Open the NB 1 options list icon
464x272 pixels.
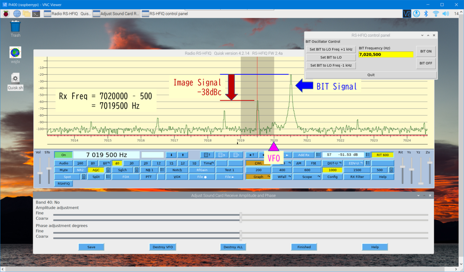click(x=162, y=170)
